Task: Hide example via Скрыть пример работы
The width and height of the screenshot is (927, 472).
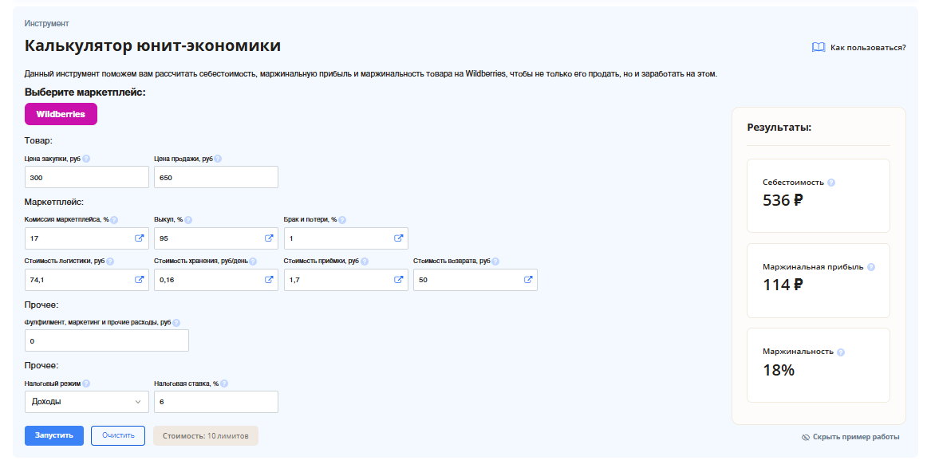Action: [850, 437]
